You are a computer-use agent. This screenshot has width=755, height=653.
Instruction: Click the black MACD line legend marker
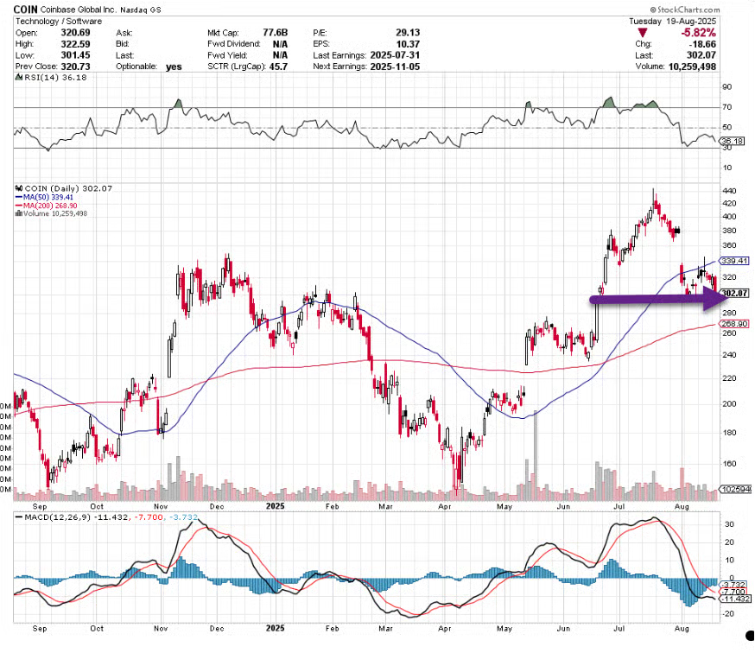click(19, 517)
